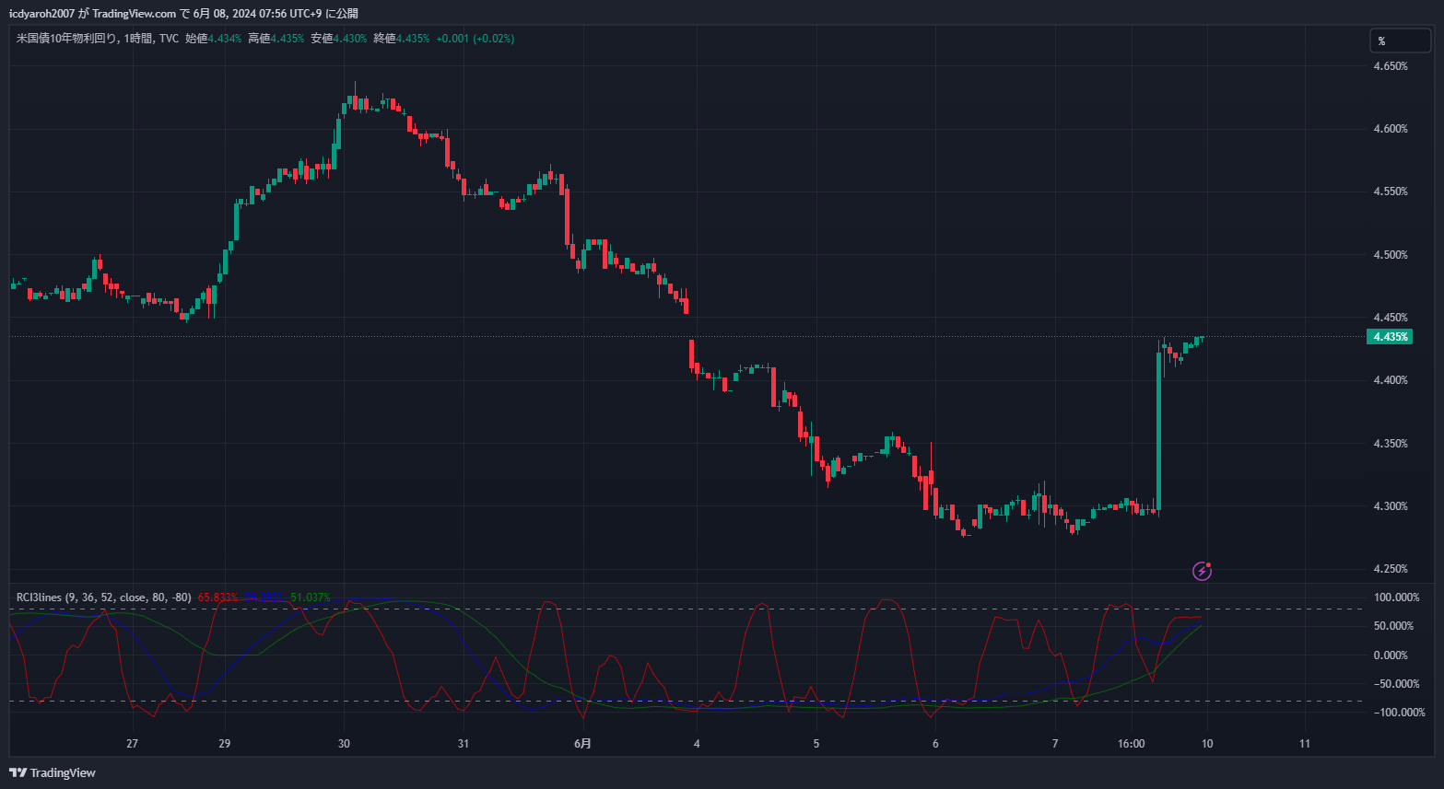The height and width of the screenshot is (789, 1444).
Task: Click the date label 27 on time axis
Action: (133, 744)
